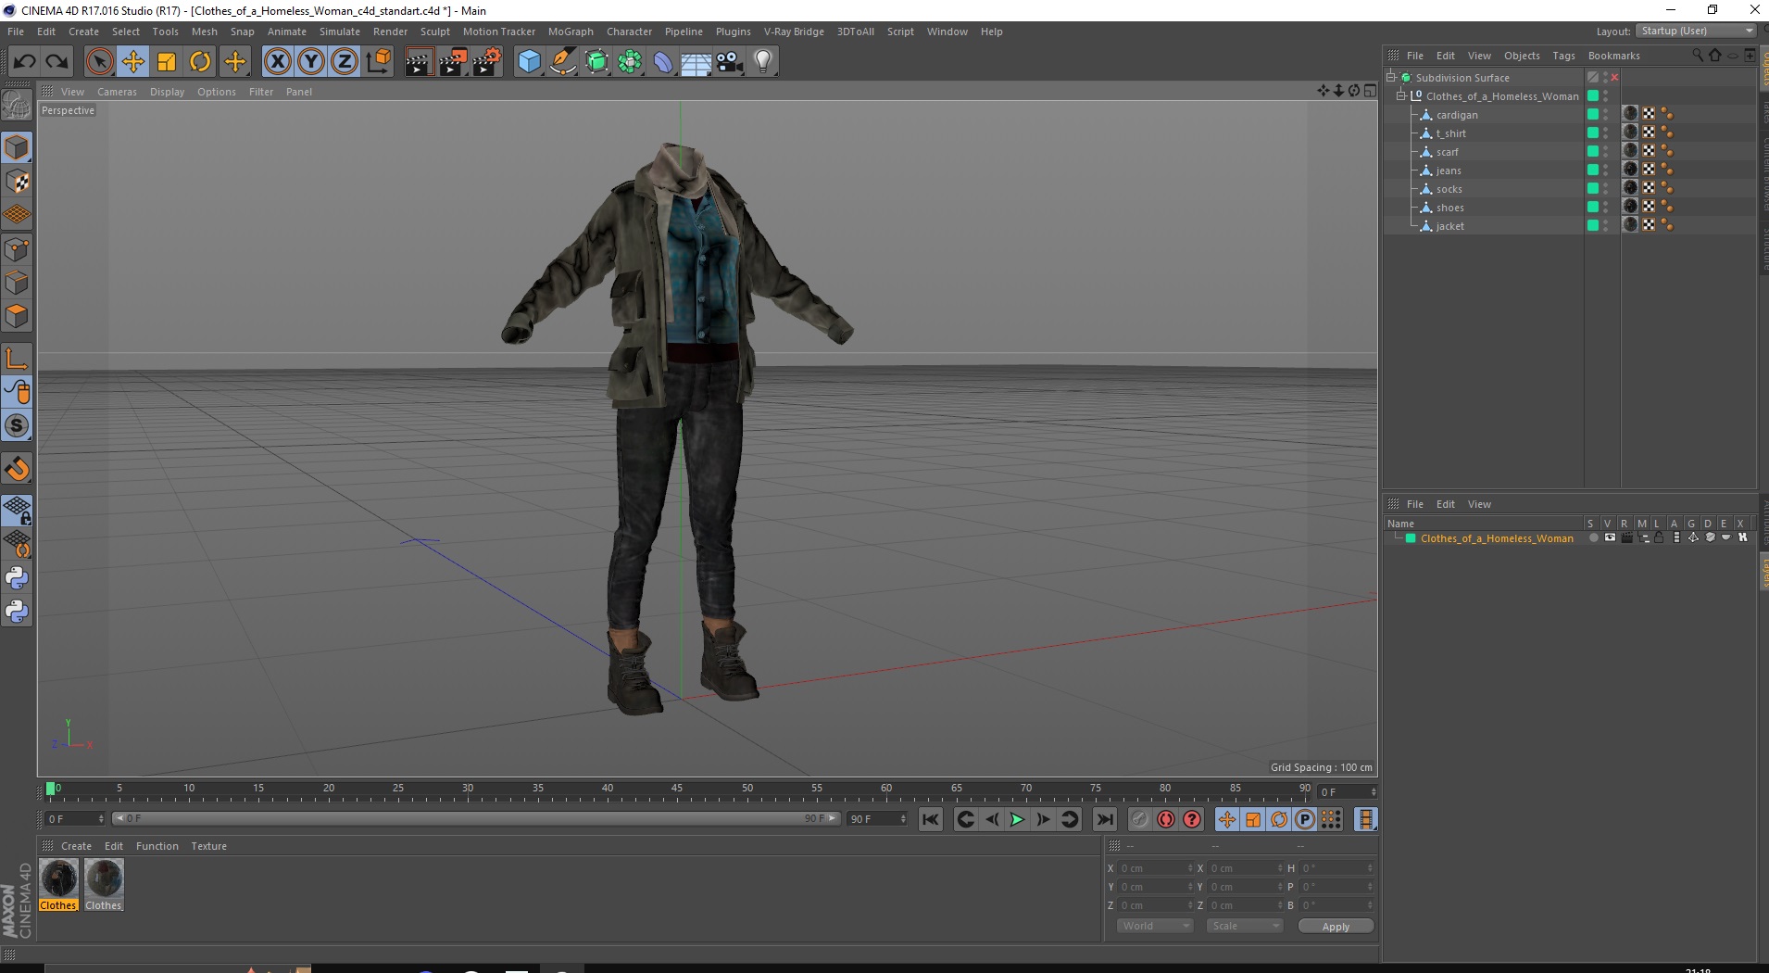Image resolution: width=1769 pixels, height=973 pixels.
Task: Click the X position input field
Action: point(1154,868)
